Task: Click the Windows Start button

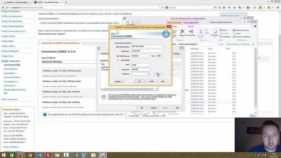Action: click(x=3, y=155)
